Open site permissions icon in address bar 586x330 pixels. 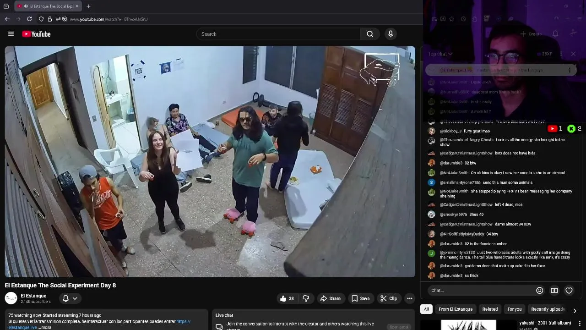(58, 19)
